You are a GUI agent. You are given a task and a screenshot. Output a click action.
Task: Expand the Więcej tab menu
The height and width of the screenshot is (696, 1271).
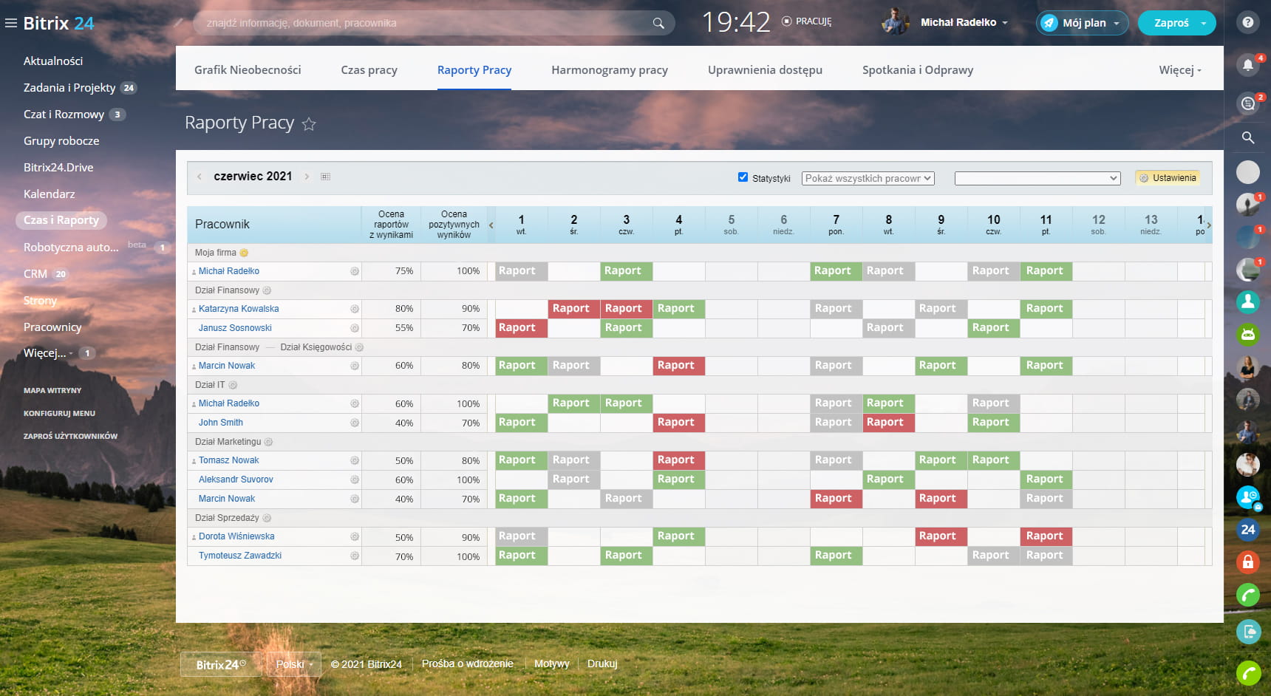tap(1179, 70)
